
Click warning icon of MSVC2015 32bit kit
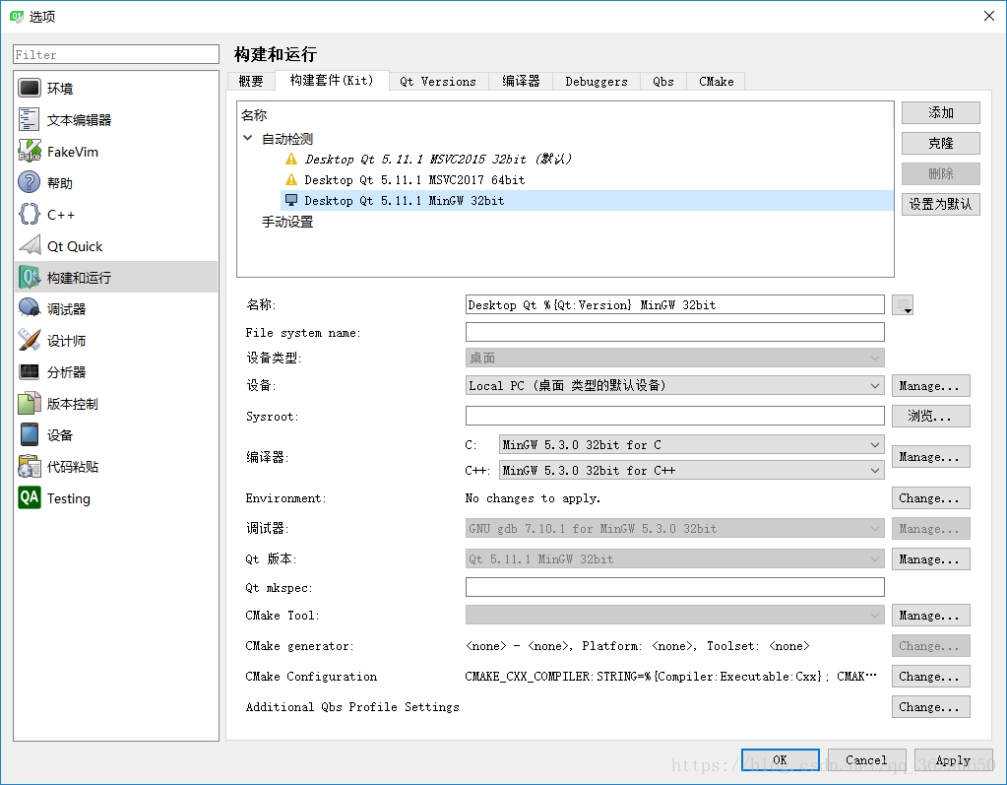tap(291, 159)
